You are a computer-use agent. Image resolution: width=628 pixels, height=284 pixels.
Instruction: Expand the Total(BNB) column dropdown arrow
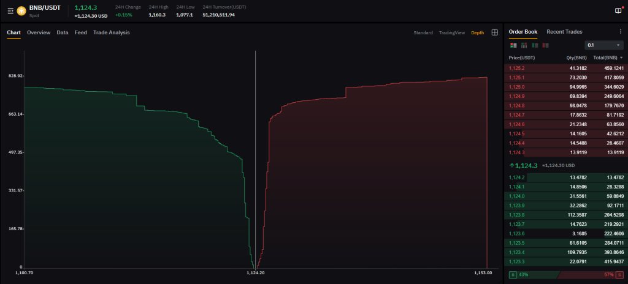pos(621,58)
